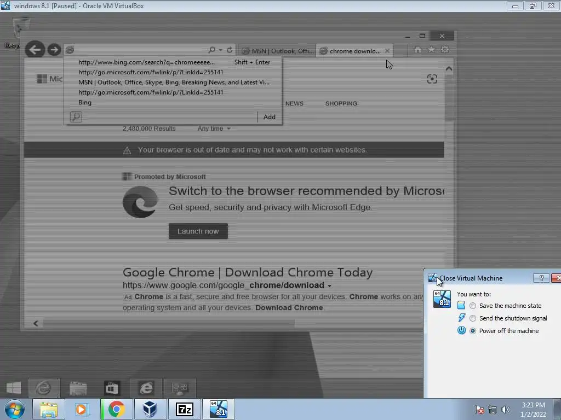Click the refresh icon in address bar
This screenshot has width=561, height=420.
(x=230, y=50)
